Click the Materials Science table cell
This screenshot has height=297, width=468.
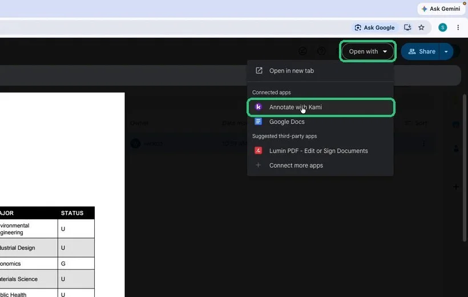pos(29,279)
